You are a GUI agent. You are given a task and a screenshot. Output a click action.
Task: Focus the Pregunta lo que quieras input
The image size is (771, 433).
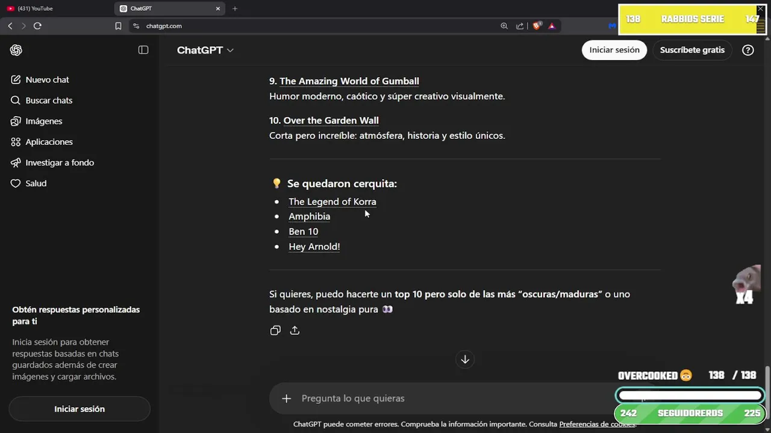click(x=446, y=398)
